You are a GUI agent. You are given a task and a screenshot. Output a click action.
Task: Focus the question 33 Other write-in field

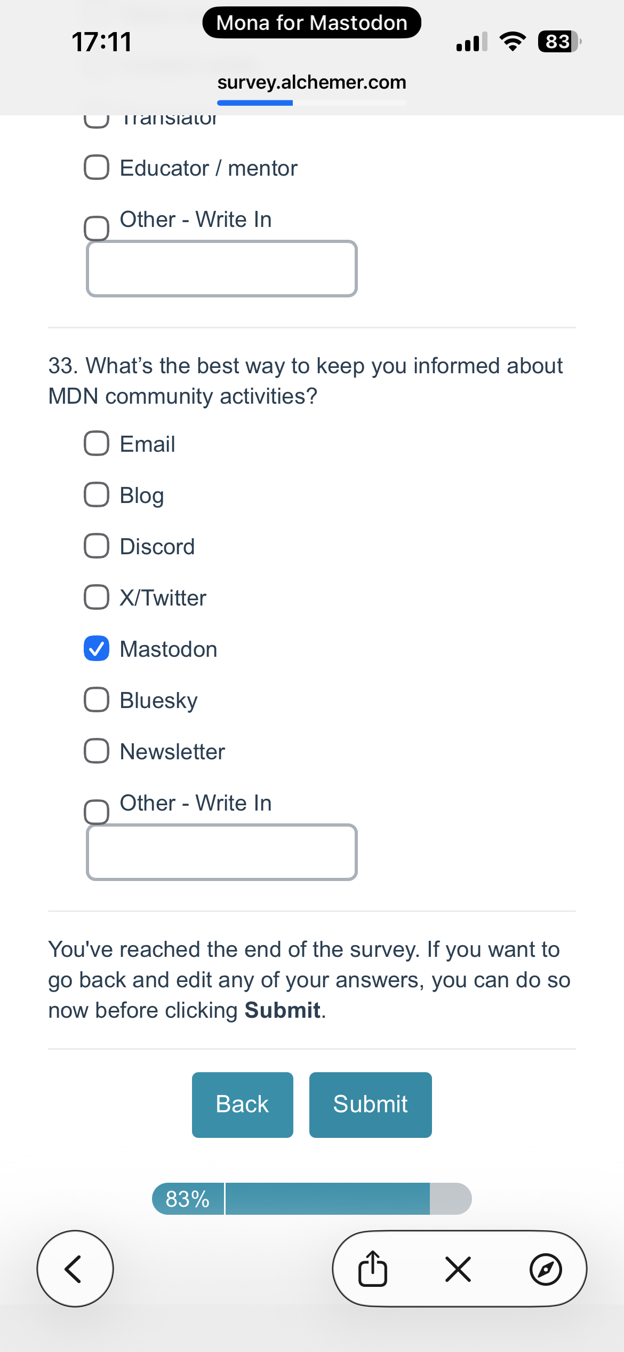pos(221,852)
